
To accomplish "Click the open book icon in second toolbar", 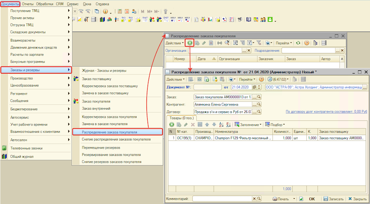I will pyautogui.click(x=248, y=20).
